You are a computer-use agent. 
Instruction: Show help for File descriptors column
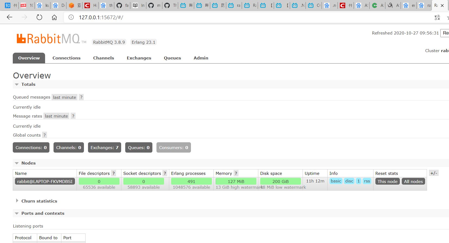click(114, 173)
